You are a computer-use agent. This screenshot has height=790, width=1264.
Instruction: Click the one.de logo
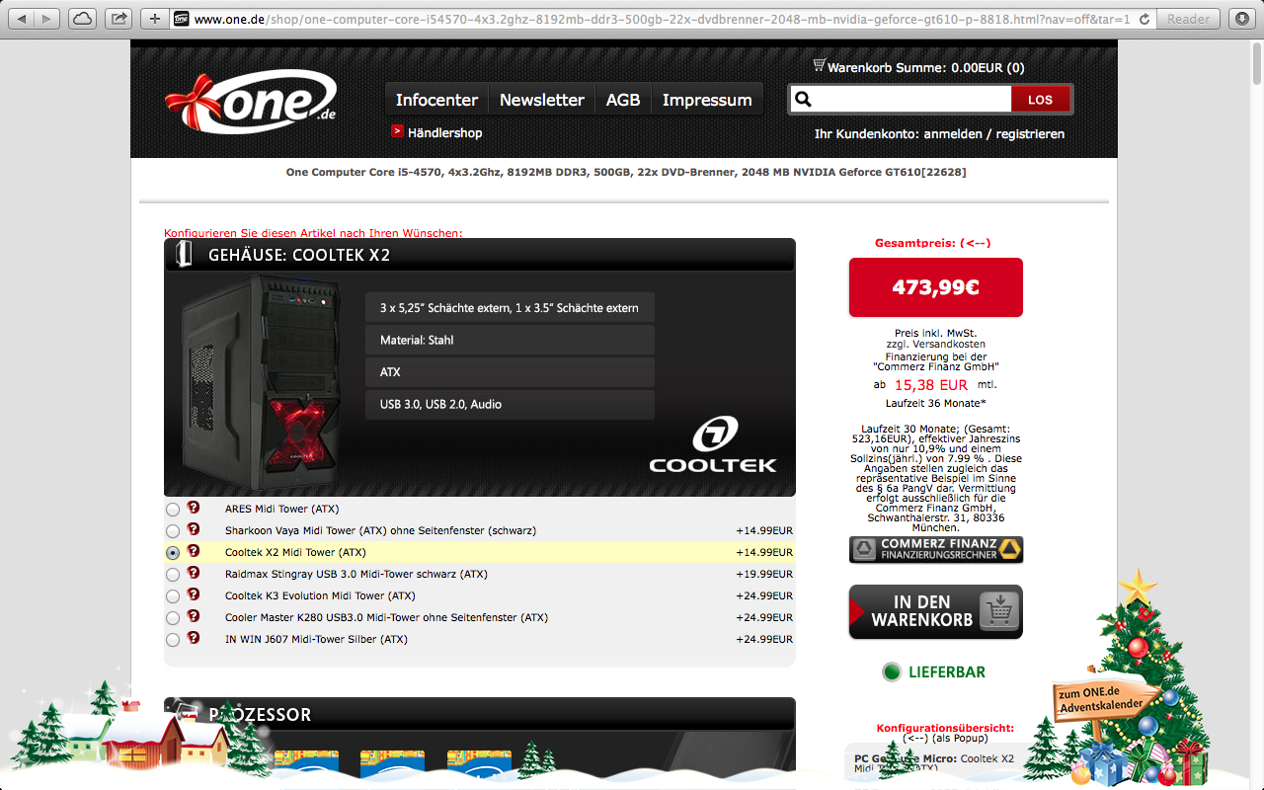[x=251, y=102]
